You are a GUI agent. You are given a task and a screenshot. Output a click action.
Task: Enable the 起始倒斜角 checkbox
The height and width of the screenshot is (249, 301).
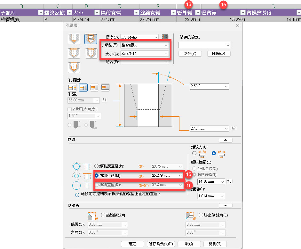click(x=103, y=215)
